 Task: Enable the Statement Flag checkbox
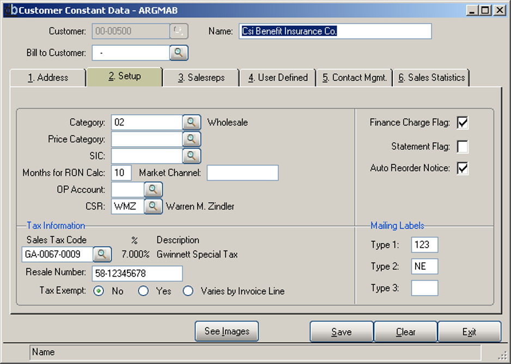pos(463,147)
